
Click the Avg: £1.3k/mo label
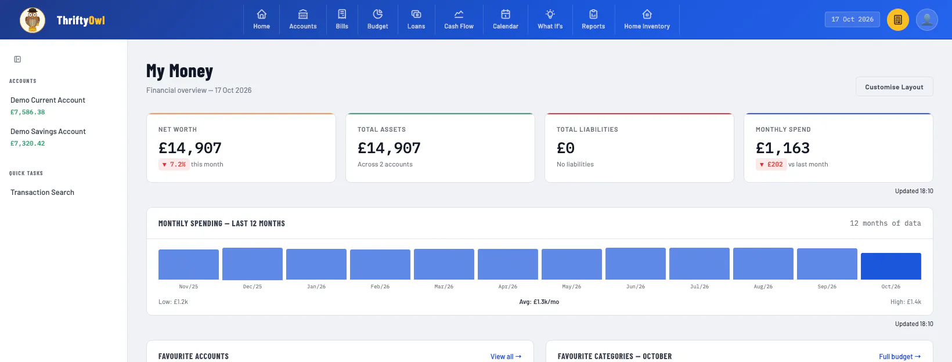coord(539,302)
